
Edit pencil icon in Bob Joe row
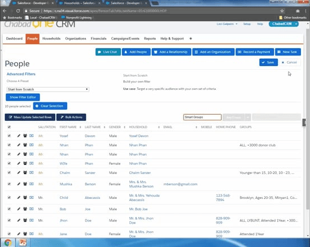(x=19, y=209)
